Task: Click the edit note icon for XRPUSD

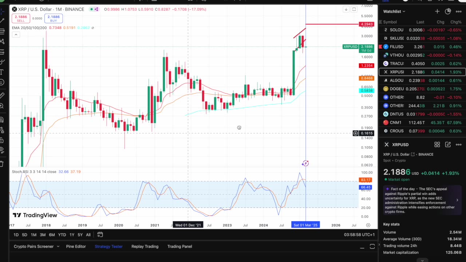Action: [448, 144]
